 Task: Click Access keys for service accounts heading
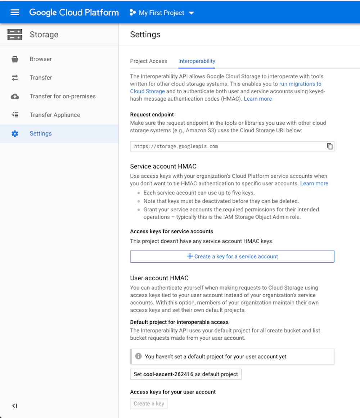(x=172, y=232)
